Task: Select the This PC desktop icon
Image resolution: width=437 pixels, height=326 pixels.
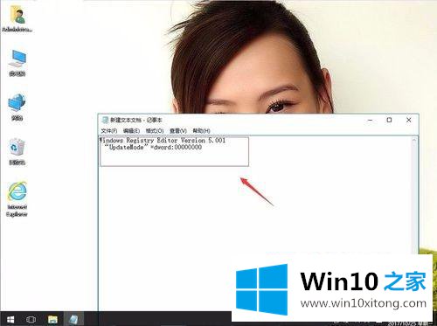Action: point(17,63)
